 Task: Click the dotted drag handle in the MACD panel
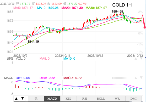click(x=122, y=78)
